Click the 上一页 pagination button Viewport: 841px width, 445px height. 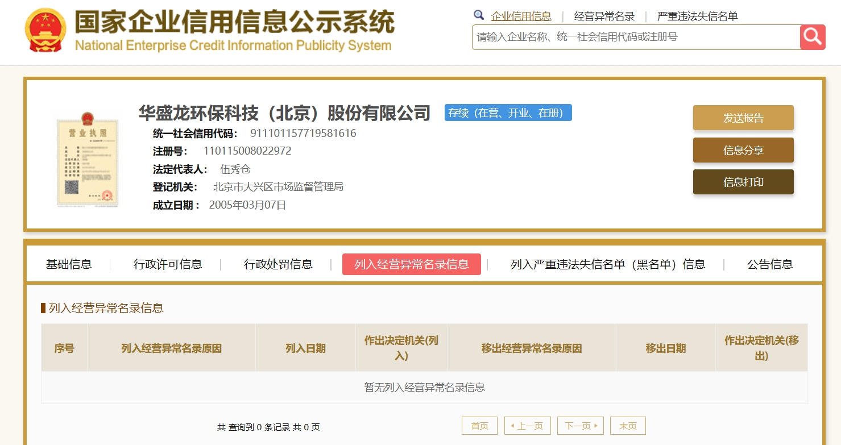click(528, 426)
